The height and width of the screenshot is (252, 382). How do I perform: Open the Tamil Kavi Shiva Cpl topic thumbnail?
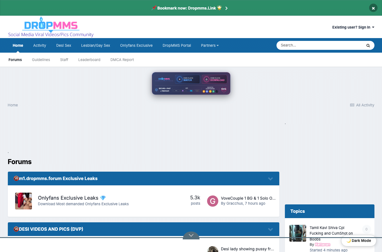click(x=298, y=233)
